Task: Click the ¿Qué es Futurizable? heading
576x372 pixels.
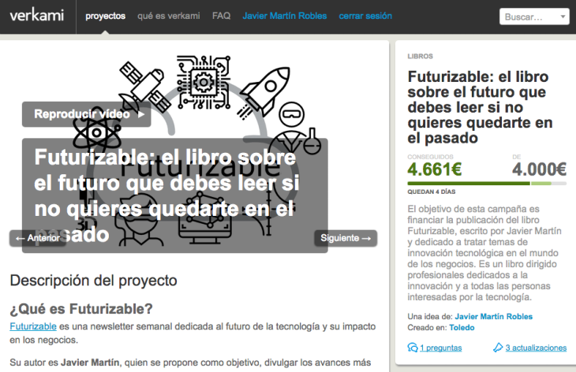Action: (x=81, y=309)
